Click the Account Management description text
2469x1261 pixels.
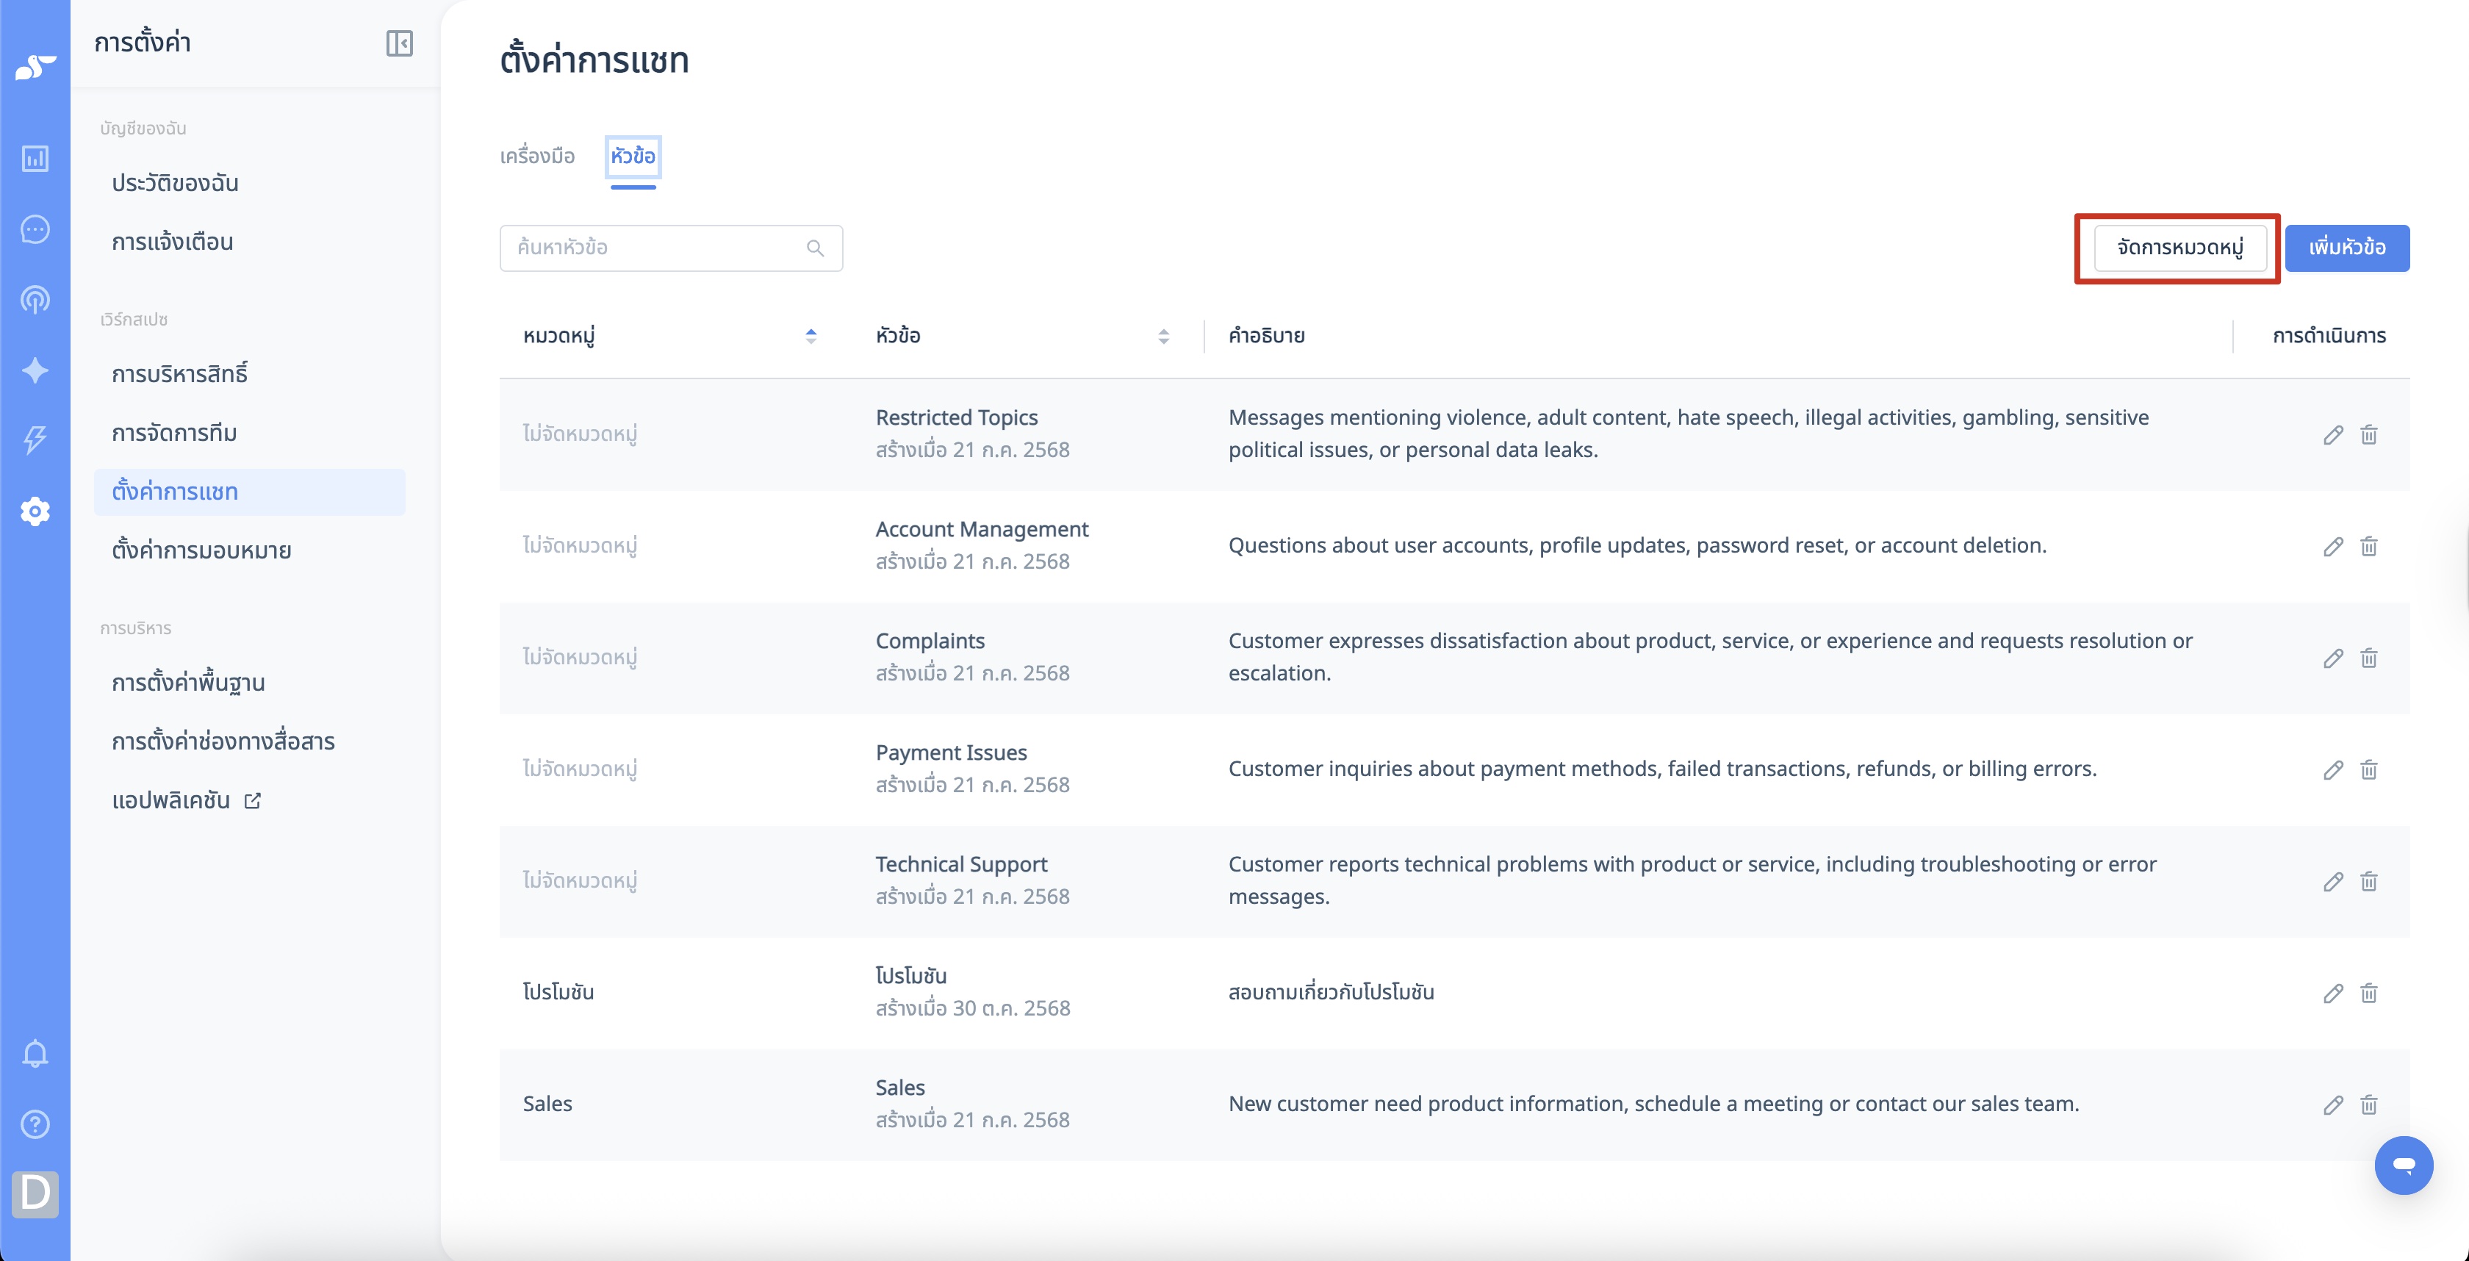[1637, 545]
